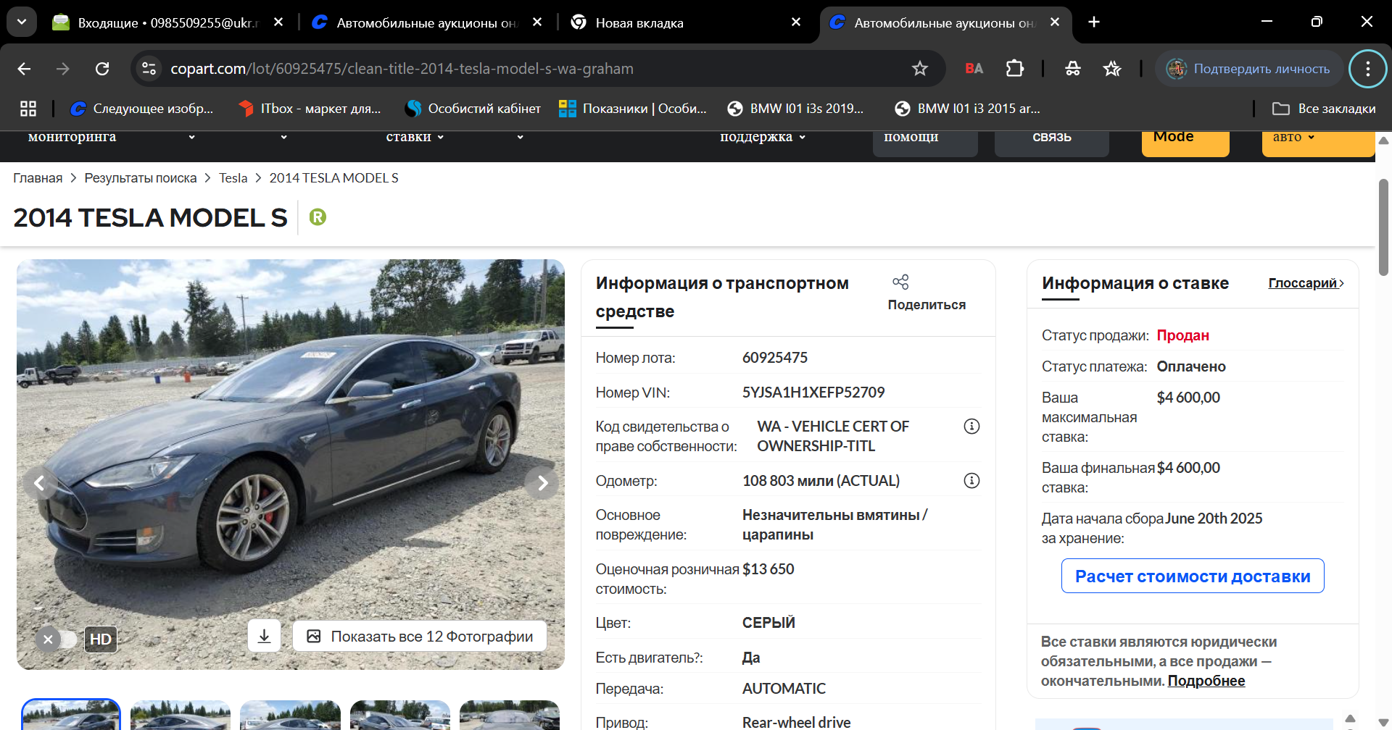The height and width of the screenshot is (730, 1392).
Task: Click the Share icon for this lot
Action: [x=900, y=282]
